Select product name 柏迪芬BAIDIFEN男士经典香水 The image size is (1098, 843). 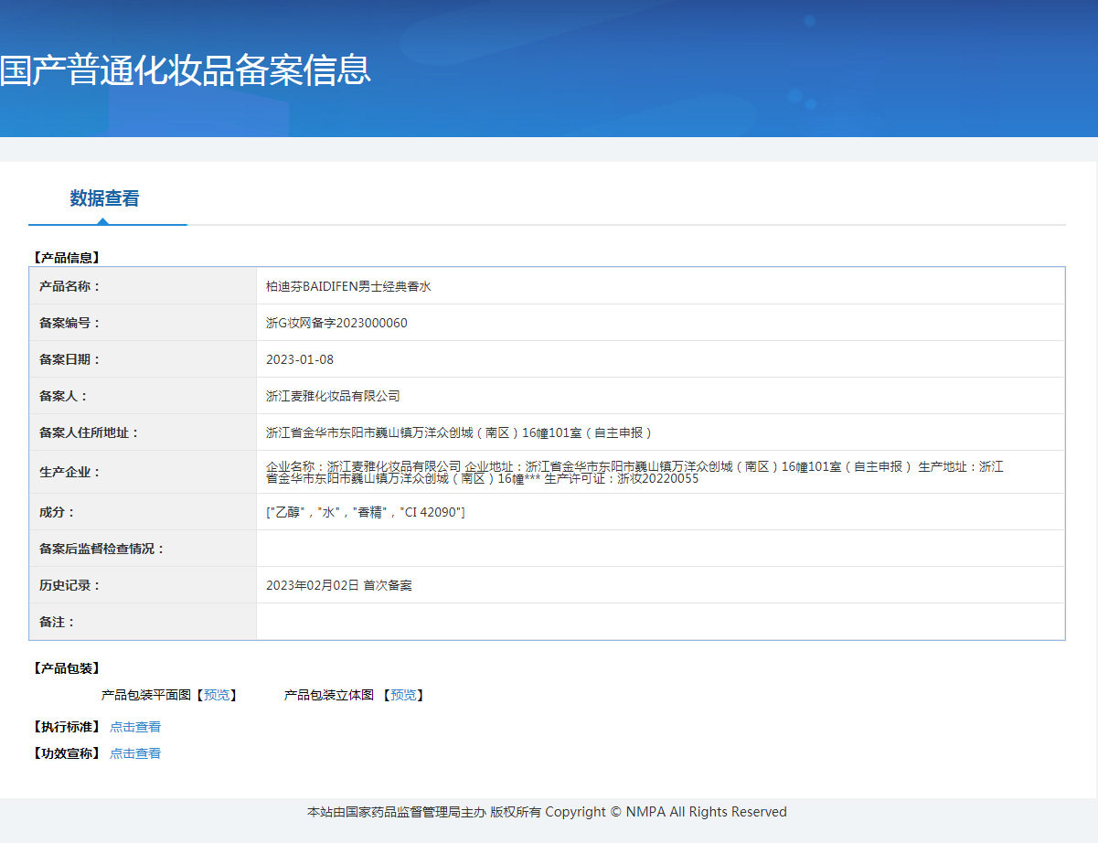348,286
